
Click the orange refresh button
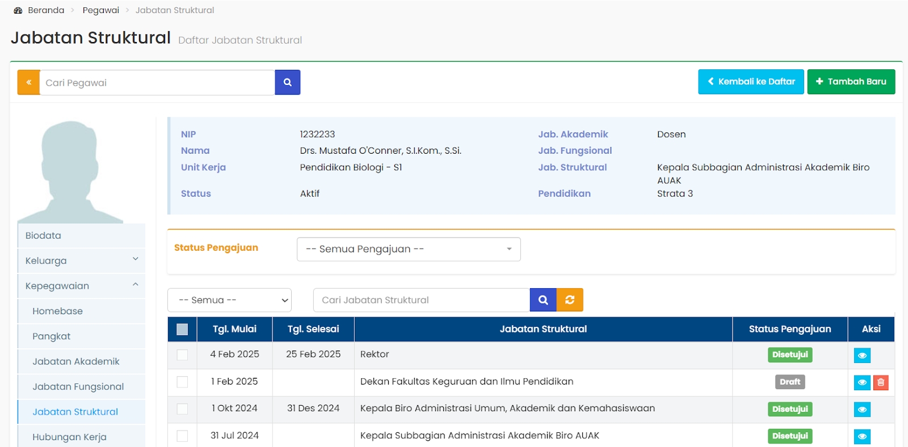[x=570, y=300]
